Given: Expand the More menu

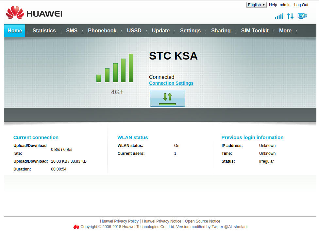Looking at the screenshot, I should [285, 31].
